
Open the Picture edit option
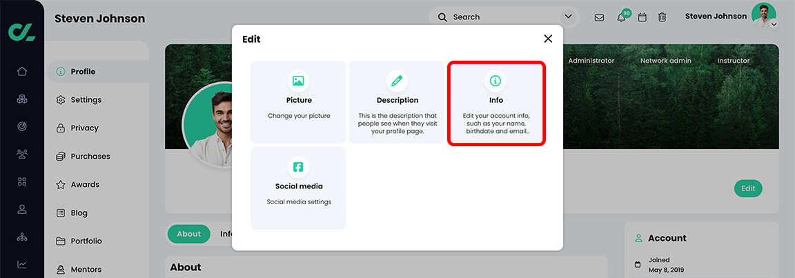click(x=298, y=102)
